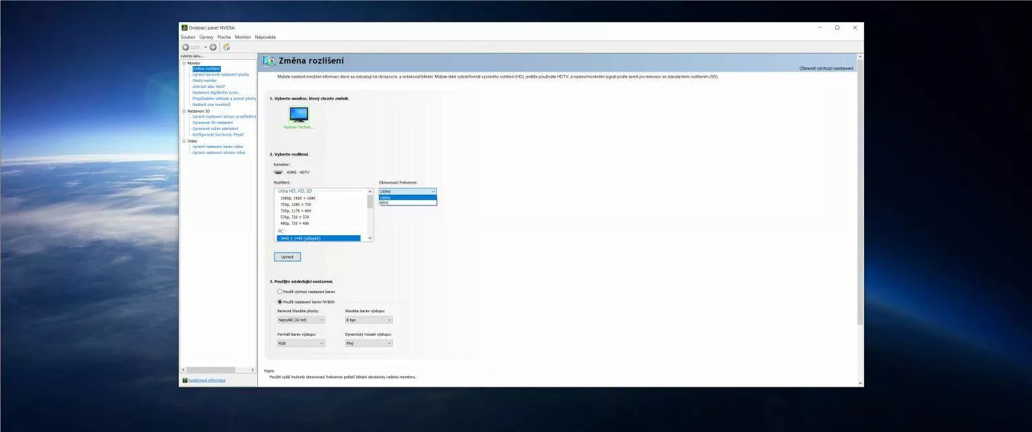Click the Změna rozlišení header icon
This screenshot has height=432, width=1032.
click(269, 61)
